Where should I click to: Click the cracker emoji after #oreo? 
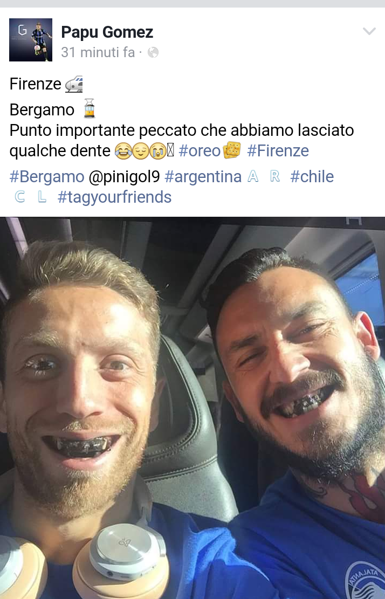(232, 150)
